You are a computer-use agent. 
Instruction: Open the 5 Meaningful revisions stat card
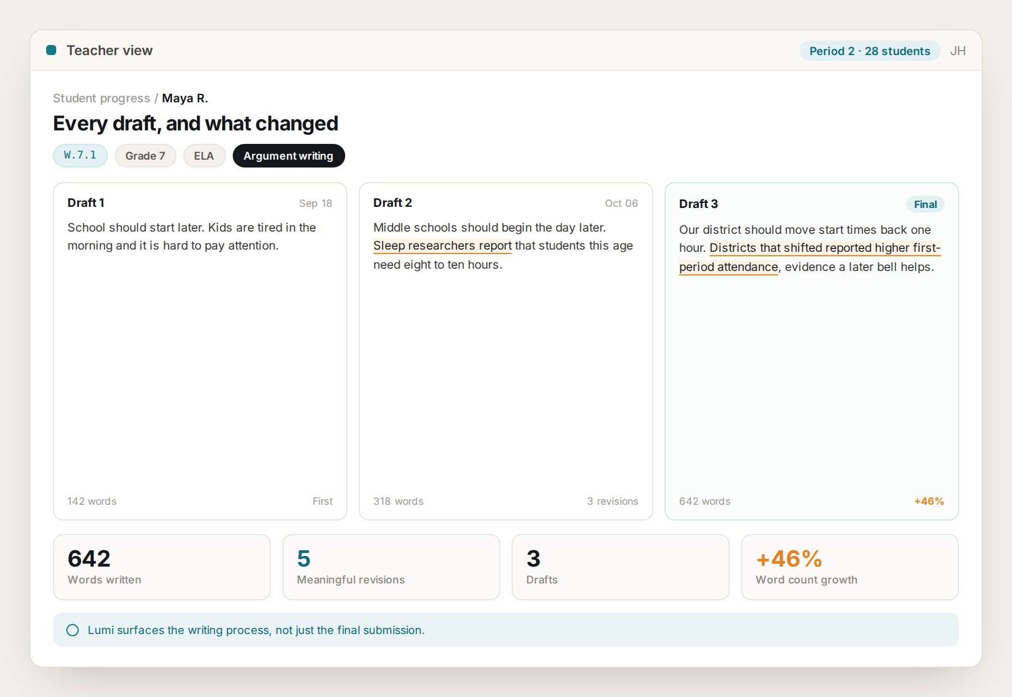click(x=391, y=567)
